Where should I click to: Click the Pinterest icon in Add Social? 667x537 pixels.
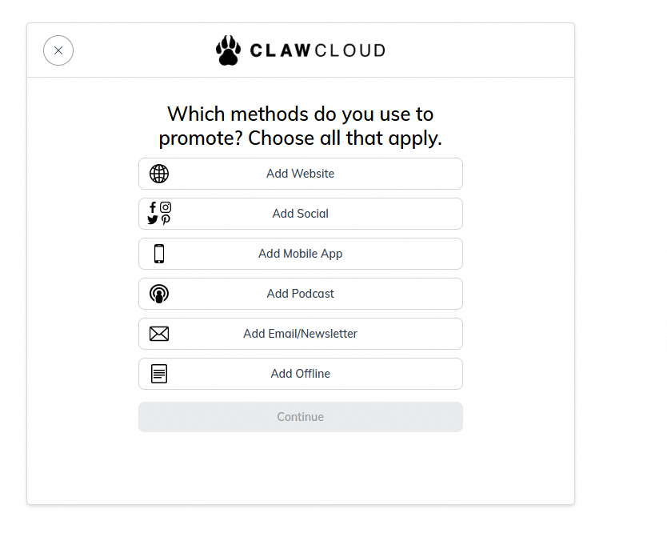166,220
